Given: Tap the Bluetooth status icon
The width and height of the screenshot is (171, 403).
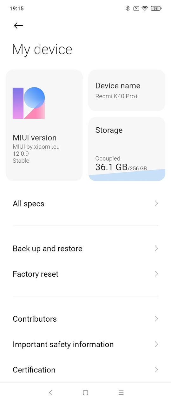Looking at the screenshot, I should tap(128, 8).
